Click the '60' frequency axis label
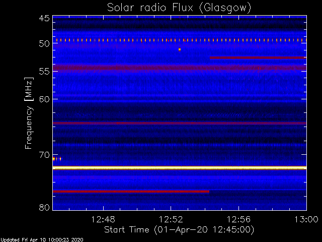Screen dimensions: 322x242 pos(44,99)
